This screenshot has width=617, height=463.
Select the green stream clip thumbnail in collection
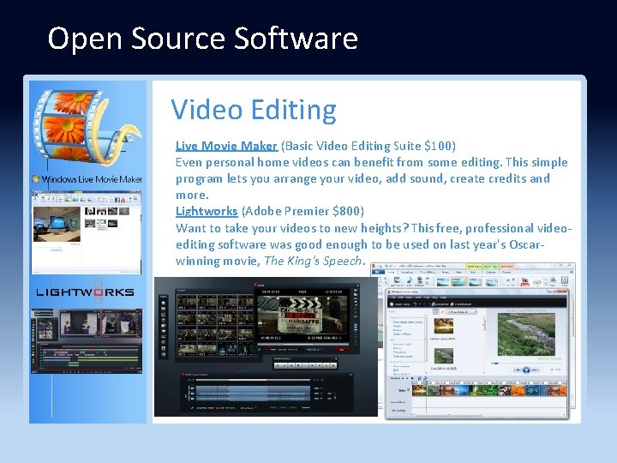pyautogui.click(x=444, y=356)
